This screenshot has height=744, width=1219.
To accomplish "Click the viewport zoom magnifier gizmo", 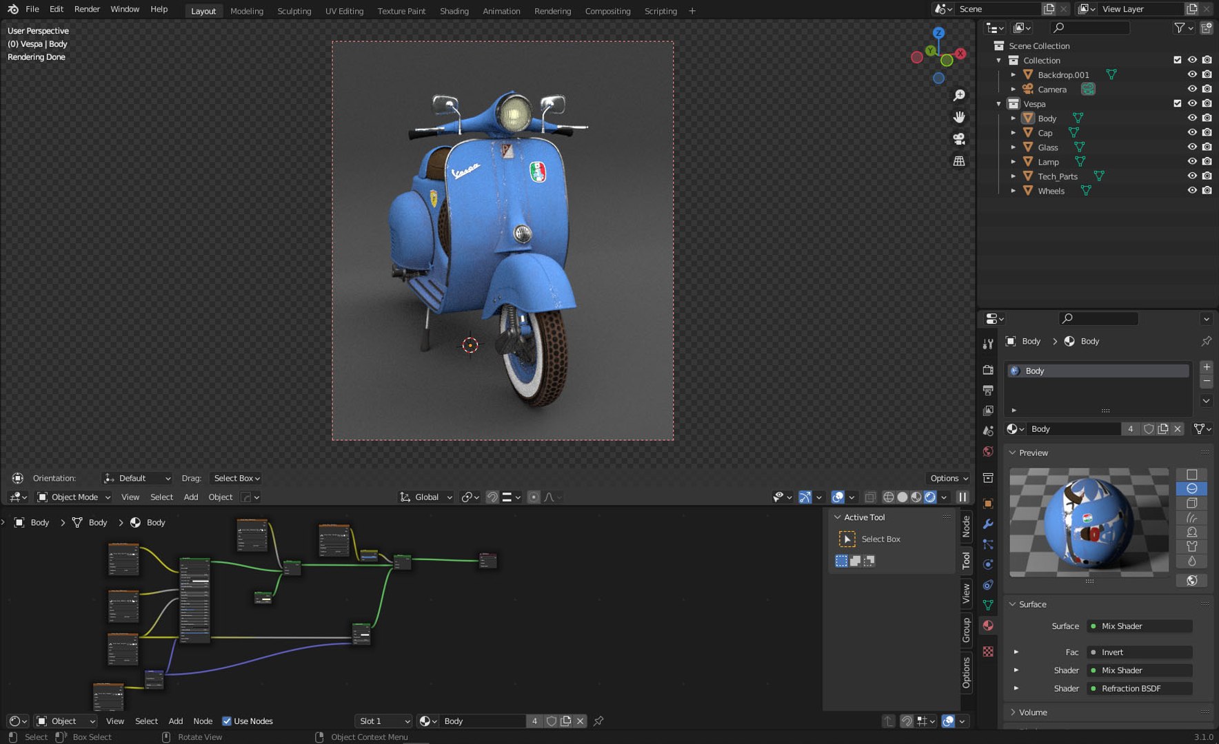I will coord(959,95).
